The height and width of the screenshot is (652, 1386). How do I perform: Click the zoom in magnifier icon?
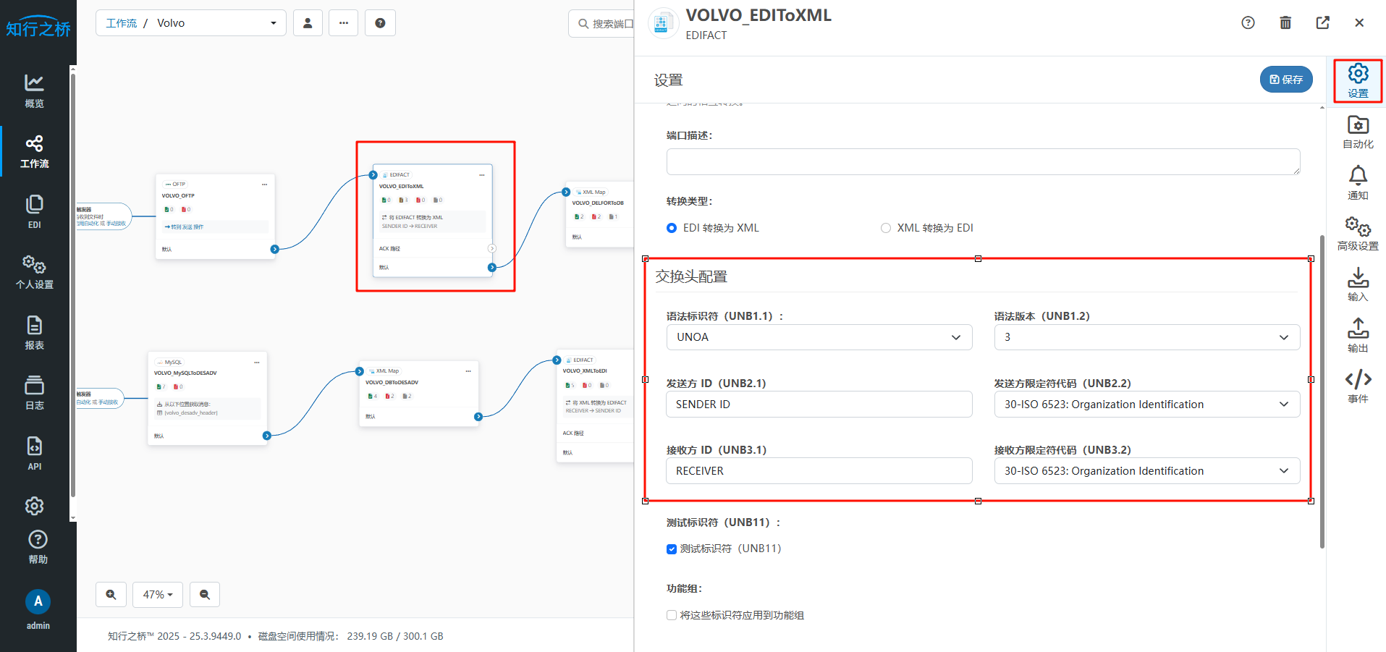tap(111, 595)
